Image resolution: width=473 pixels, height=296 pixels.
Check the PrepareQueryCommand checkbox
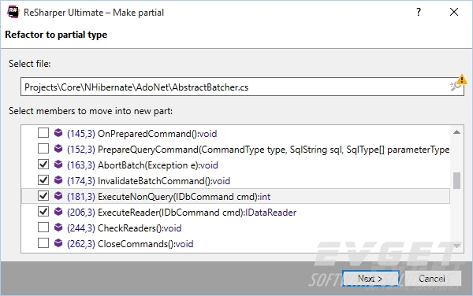click(43, 149)
